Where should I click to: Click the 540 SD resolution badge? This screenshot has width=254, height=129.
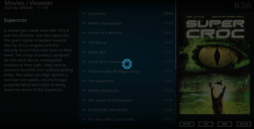point(244,124)
